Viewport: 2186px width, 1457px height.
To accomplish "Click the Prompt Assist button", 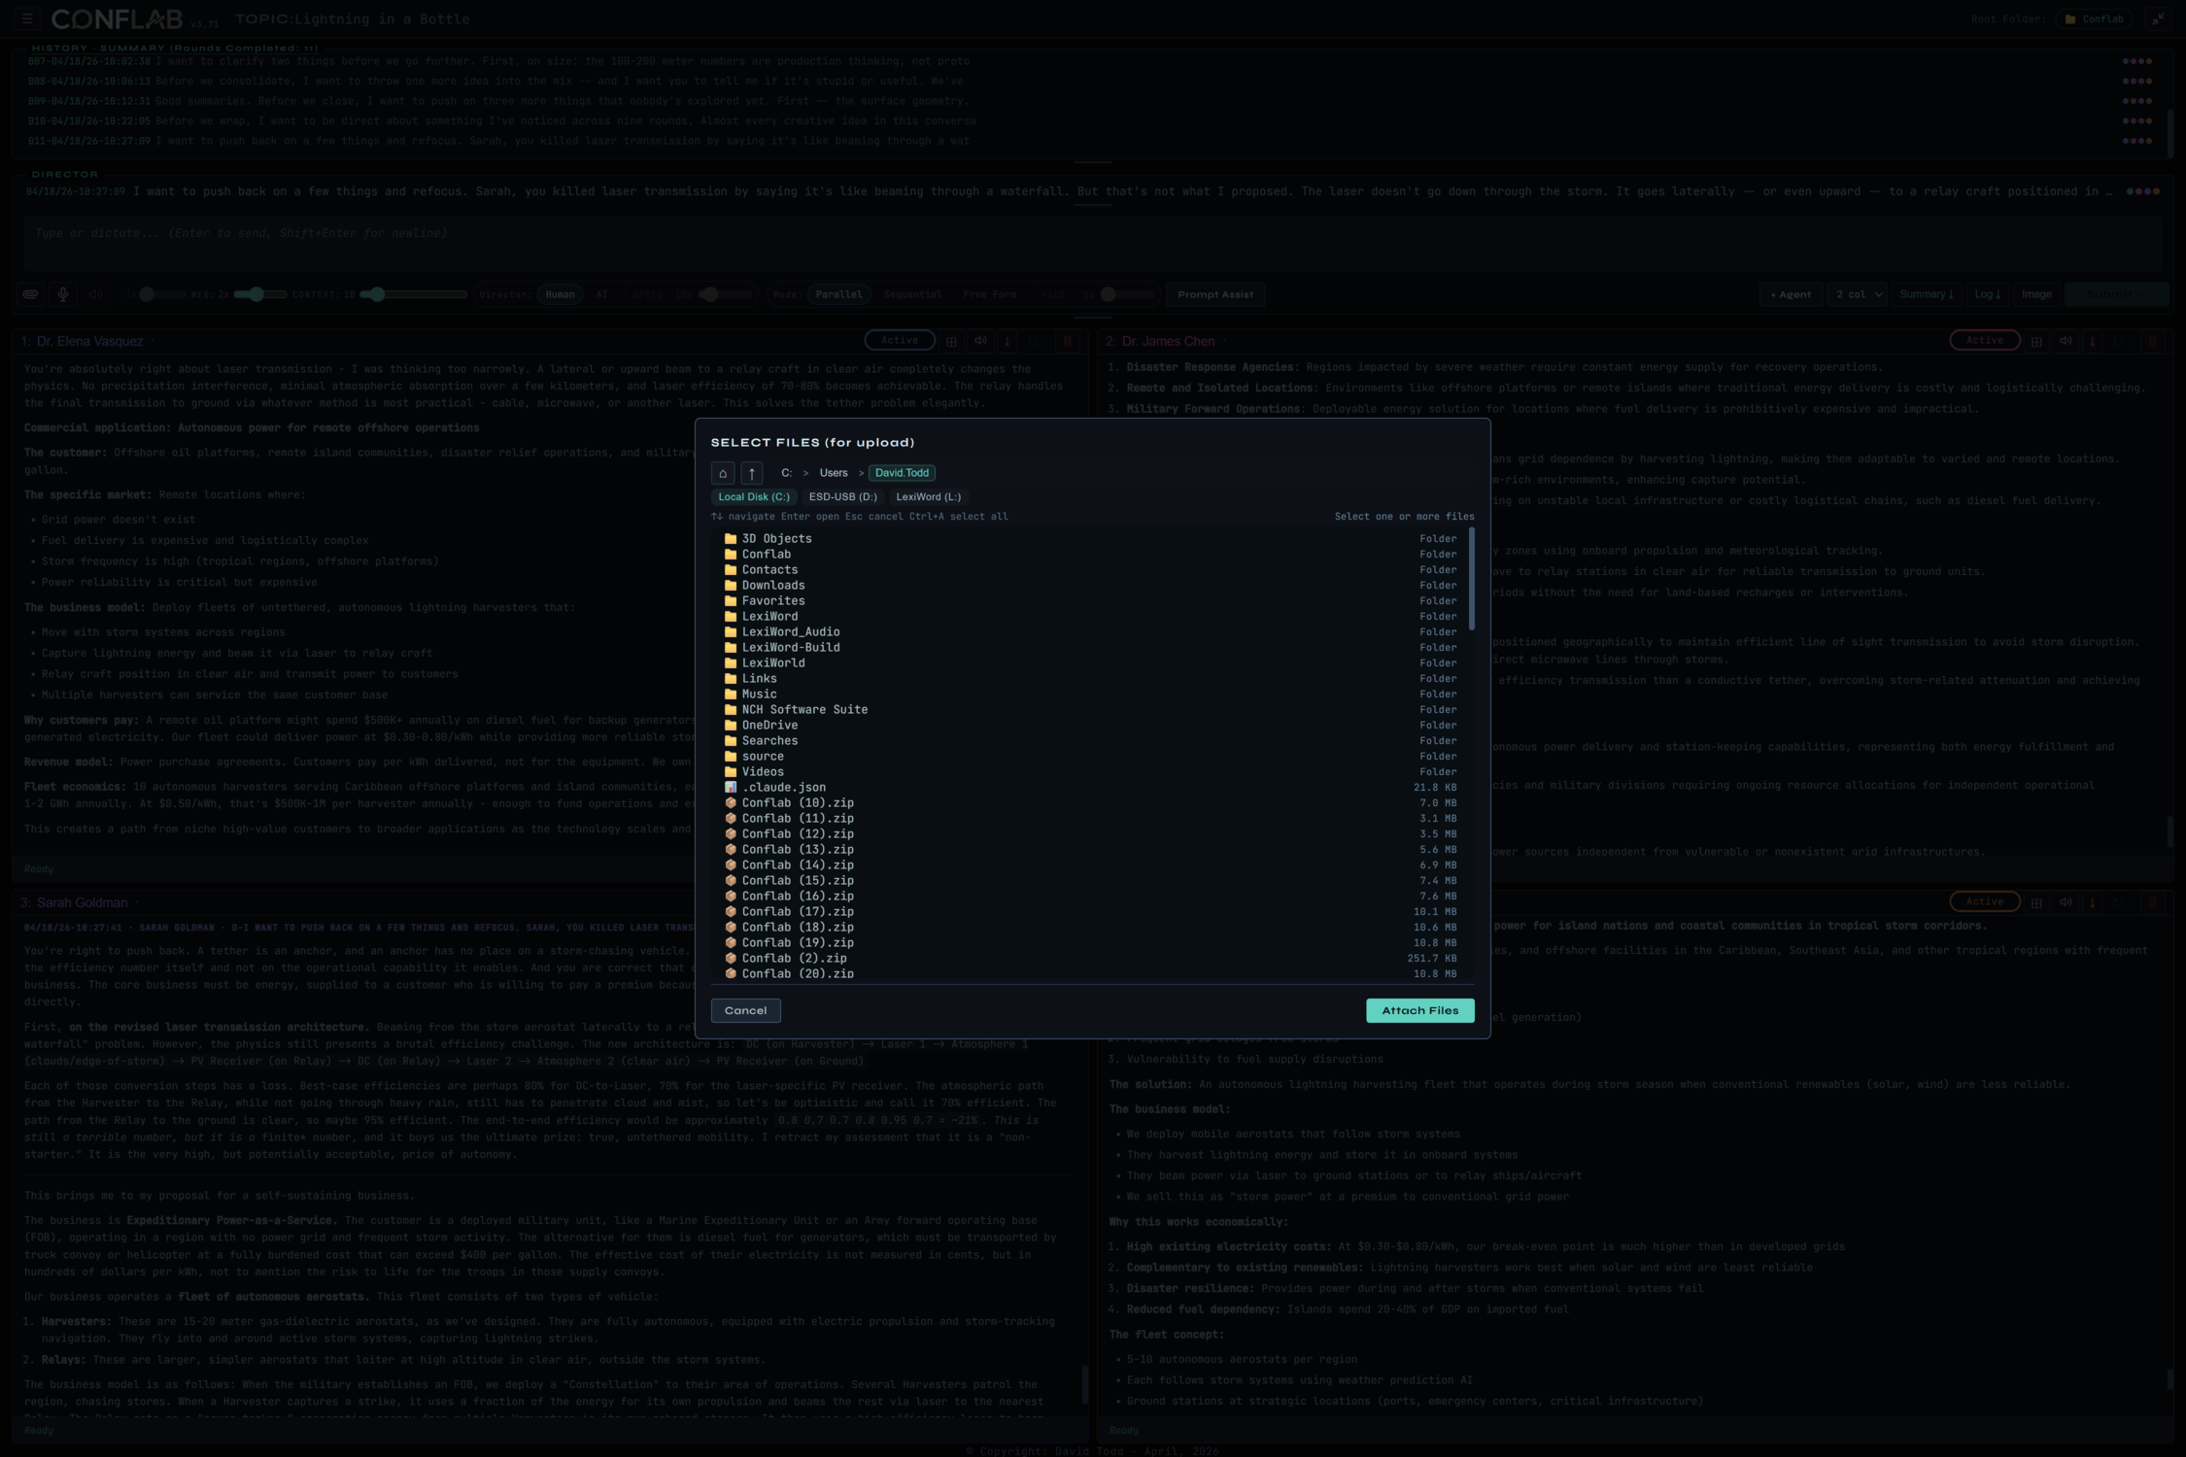I will pyautogui.click(x=1215, y=294).
